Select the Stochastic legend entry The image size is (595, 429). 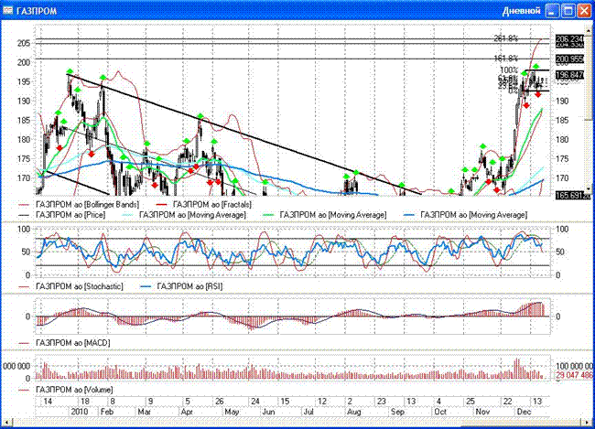point(71,286)
